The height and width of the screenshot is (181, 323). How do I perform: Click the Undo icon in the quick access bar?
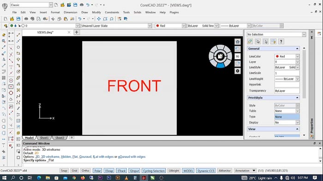coord(88,5)
